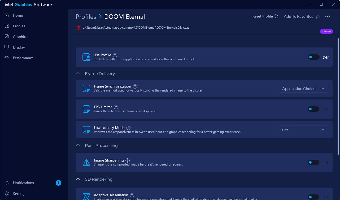
Task: Open the Low Latency Mode dropdown
Action: (x=304, y=130)
